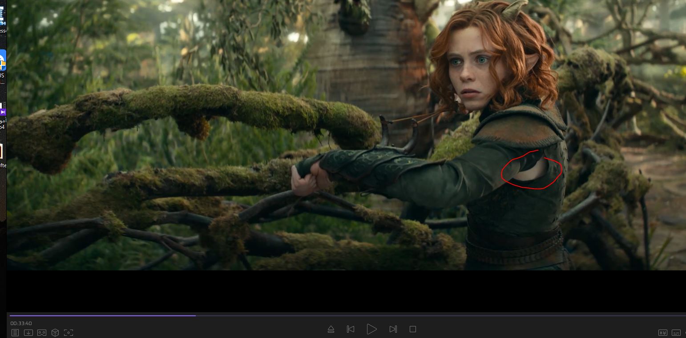The width and height of the screenshot is (686, 338).
Task: Click the compressed archive desktop icon at top
Action: pos(2,16)
